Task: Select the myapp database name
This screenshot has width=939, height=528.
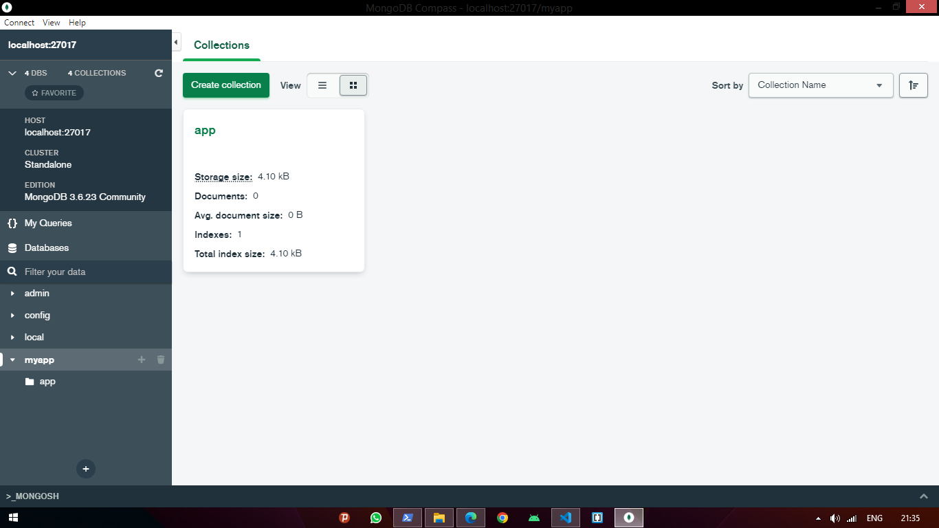Action: point(39,360)
